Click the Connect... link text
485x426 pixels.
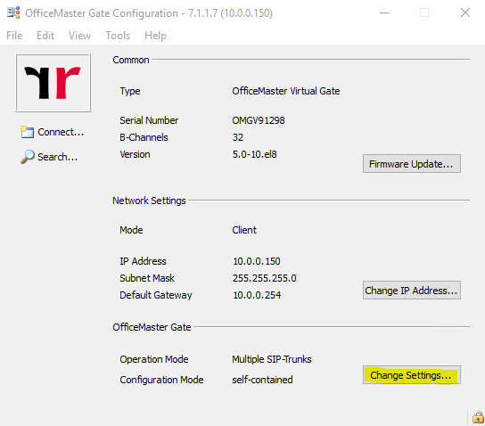pyautogui.click(x=61, y=132)
